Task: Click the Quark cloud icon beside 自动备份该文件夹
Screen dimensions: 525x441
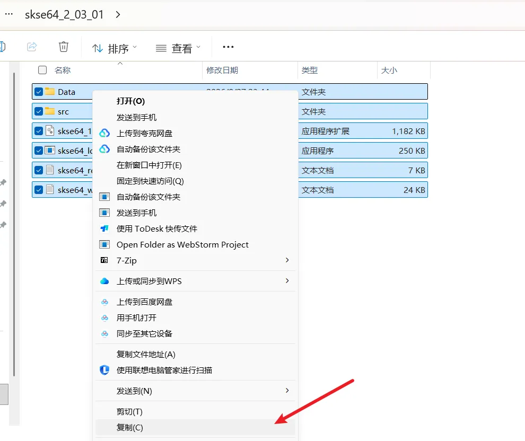Action: pos(104,149)
